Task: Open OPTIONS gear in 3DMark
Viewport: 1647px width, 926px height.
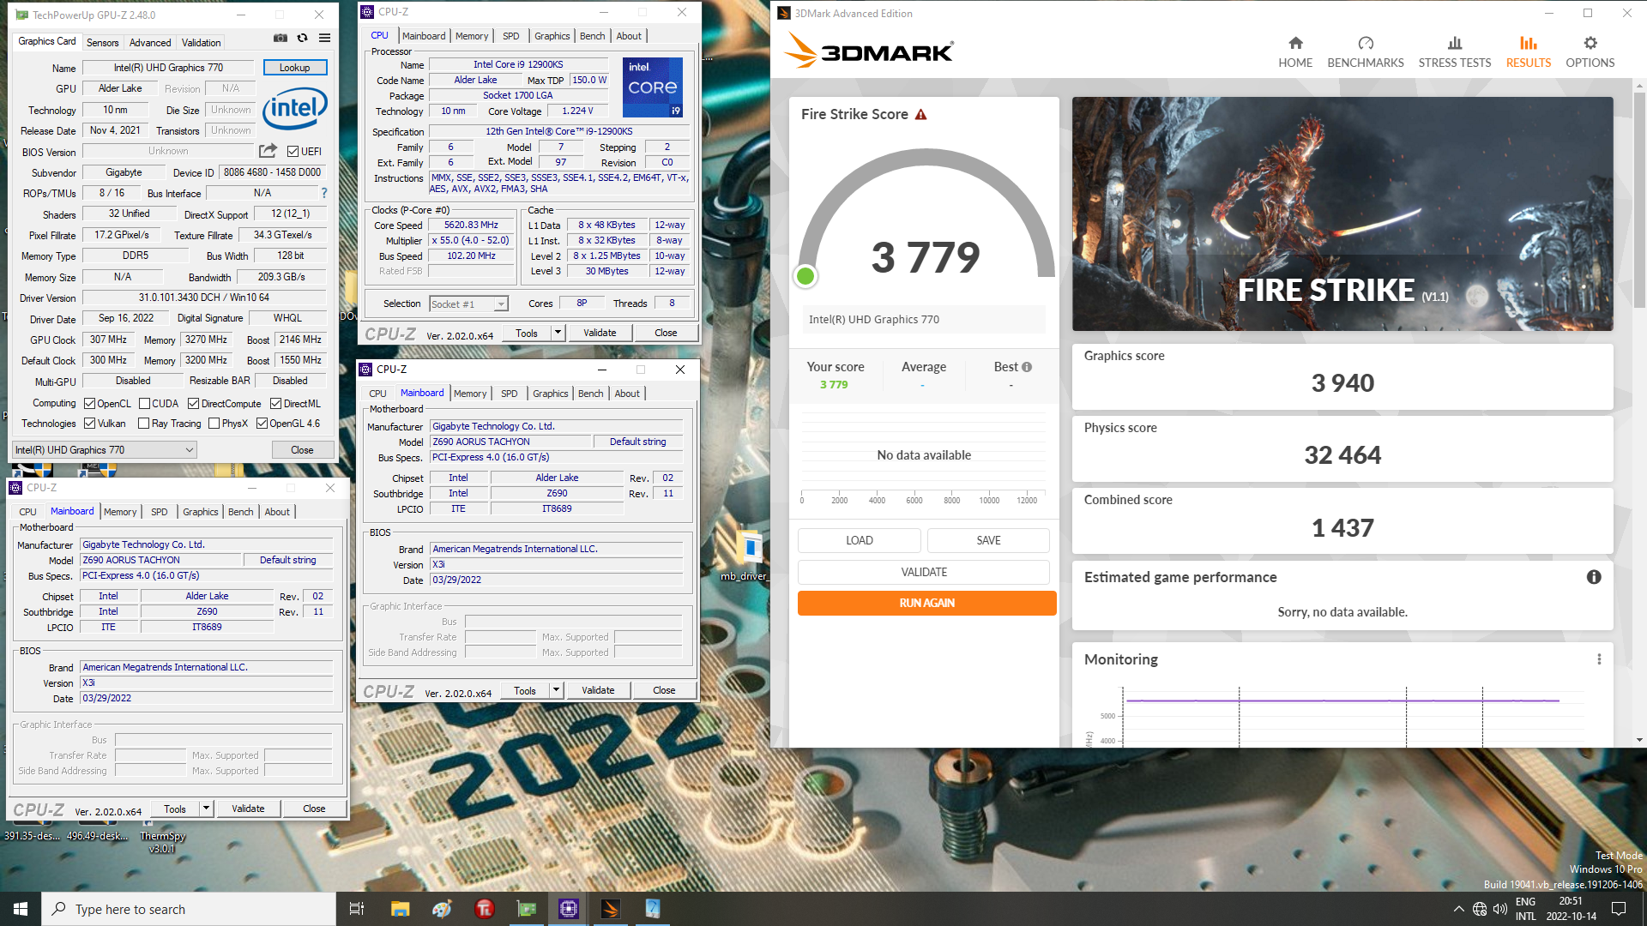Action: click(x=1590, y=52)
